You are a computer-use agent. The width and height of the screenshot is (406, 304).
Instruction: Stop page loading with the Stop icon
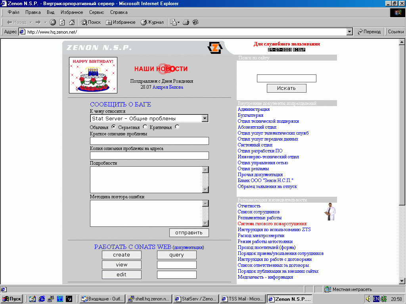pyautogui.click(x=53, y=22)
